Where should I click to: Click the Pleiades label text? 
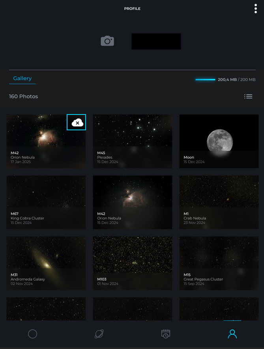[105, 158]
